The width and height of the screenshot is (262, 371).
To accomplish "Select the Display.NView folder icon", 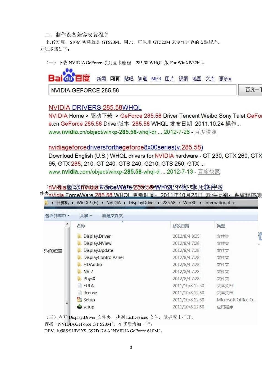I will [x=79, y=243].
